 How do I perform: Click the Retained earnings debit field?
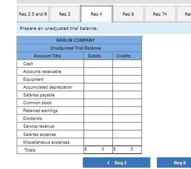(x=98, y=111)
